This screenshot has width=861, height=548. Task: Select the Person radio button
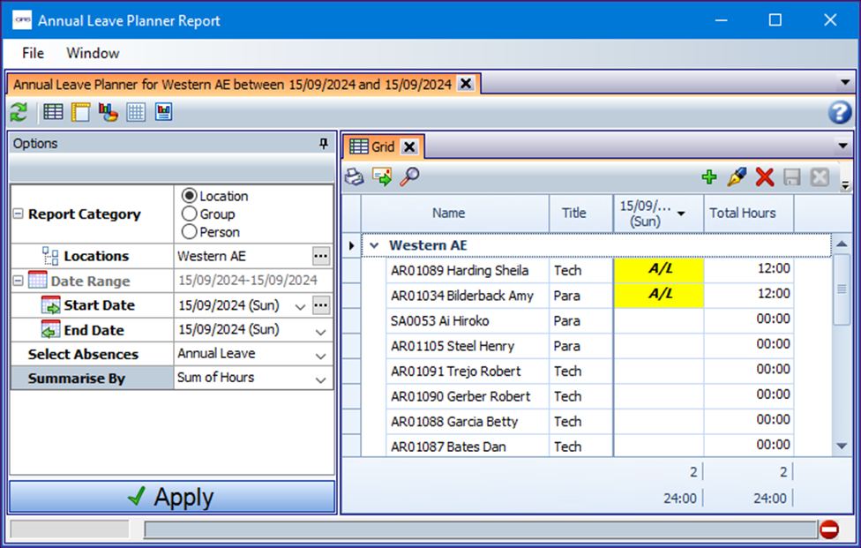[x=188, y=232]
